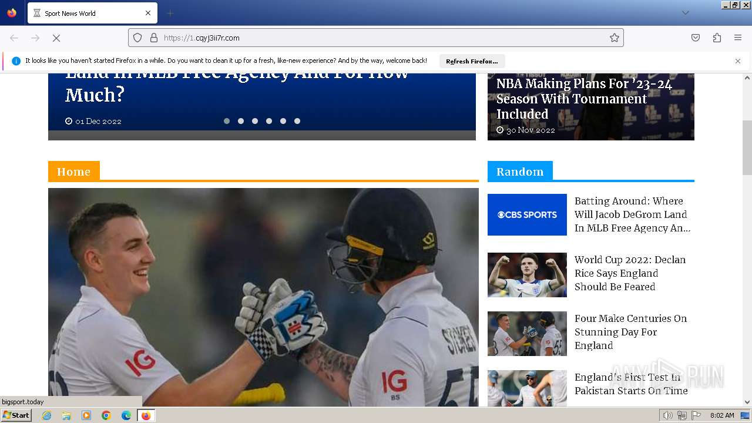
Task: Click the Refresh Firefox button
Action: [472, 61]
